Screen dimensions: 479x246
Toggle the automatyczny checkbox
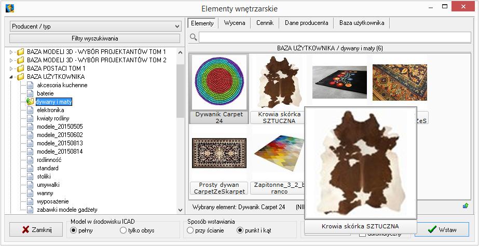coord(362,234)
